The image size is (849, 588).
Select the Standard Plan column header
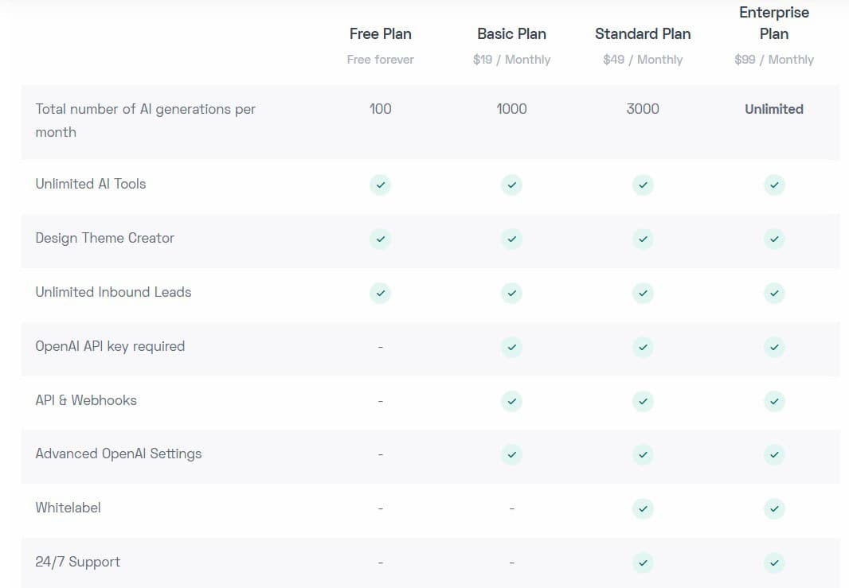pos(643,33)
